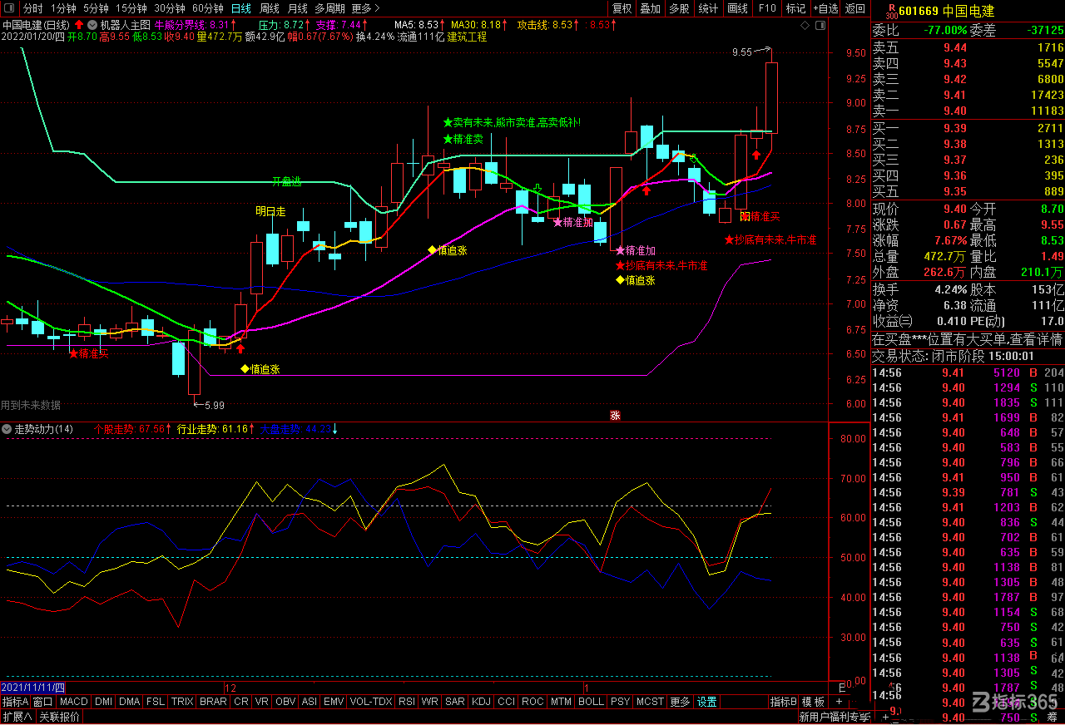Viewport: 1065px width, 725px height.
Task: Select the 窗口 tab in indicator bar
Action: 43,702
